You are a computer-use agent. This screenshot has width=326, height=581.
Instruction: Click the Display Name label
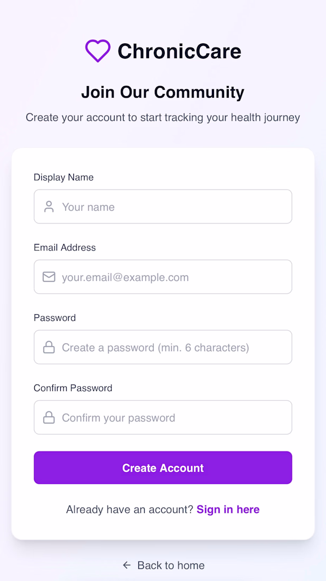pos(63,177)
